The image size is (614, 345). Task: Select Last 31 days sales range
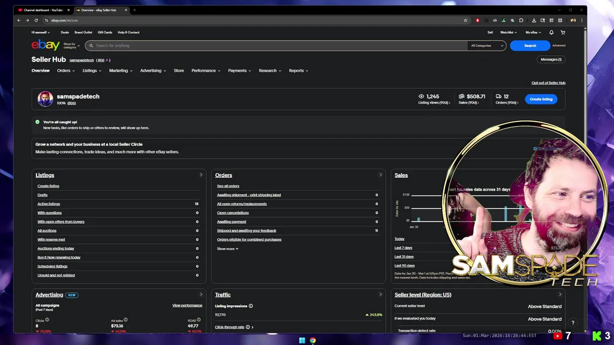[404, 257]
